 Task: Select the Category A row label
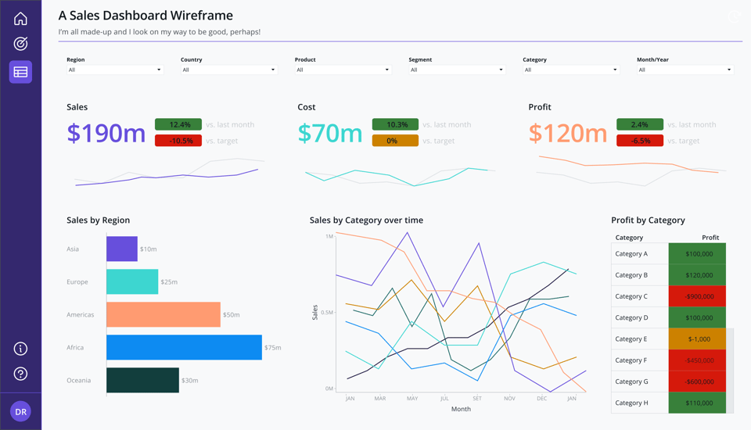[631, 254]
